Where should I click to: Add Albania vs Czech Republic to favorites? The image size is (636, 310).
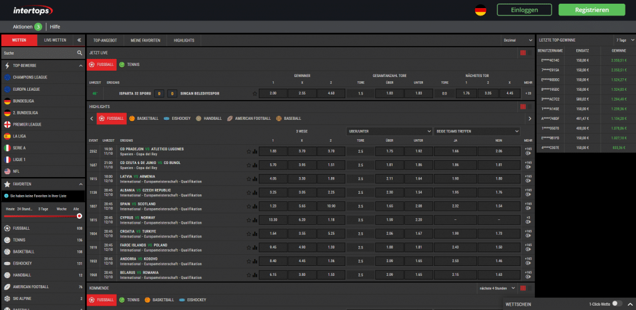(x=249, y=193)
